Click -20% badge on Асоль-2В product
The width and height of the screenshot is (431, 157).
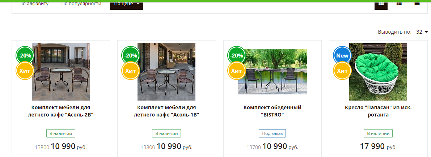(25, 55)
